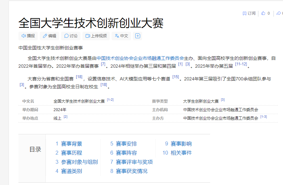
Task: Open 赛事评审与奖项 section link
Action: (134, 162)
